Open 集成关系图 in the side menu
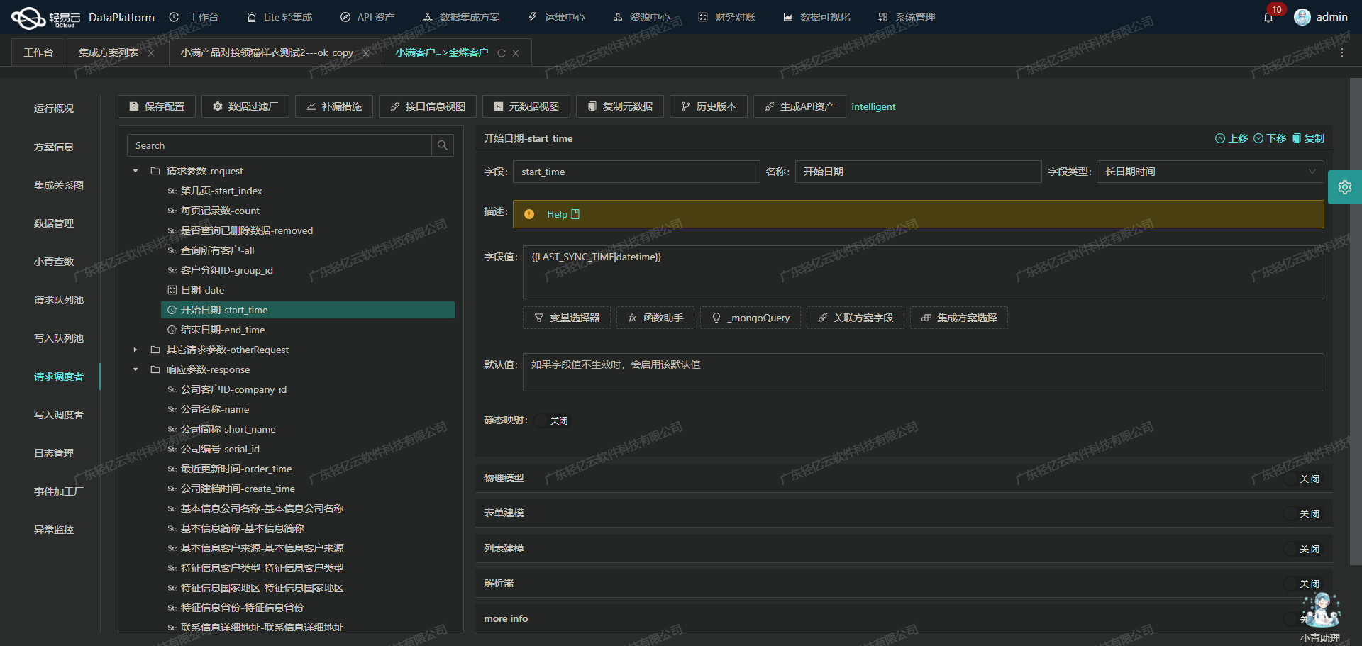 pos(59,185)
